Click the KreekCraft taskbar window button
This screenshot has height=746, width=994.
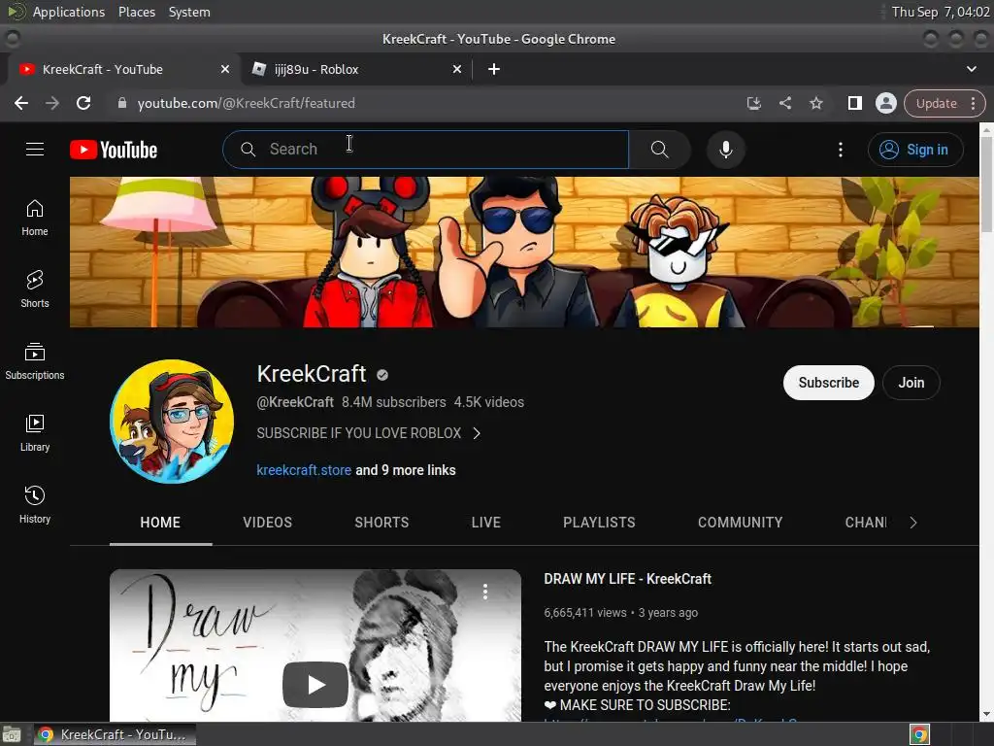pyautogui.click(x=116, y=734)
